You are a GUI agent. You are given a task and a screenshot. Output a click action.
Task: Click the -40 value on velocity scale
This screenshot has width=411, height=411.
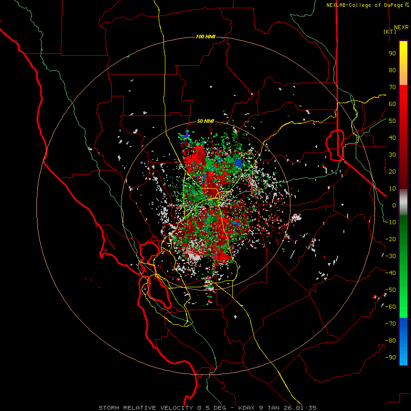coord(390,273)
